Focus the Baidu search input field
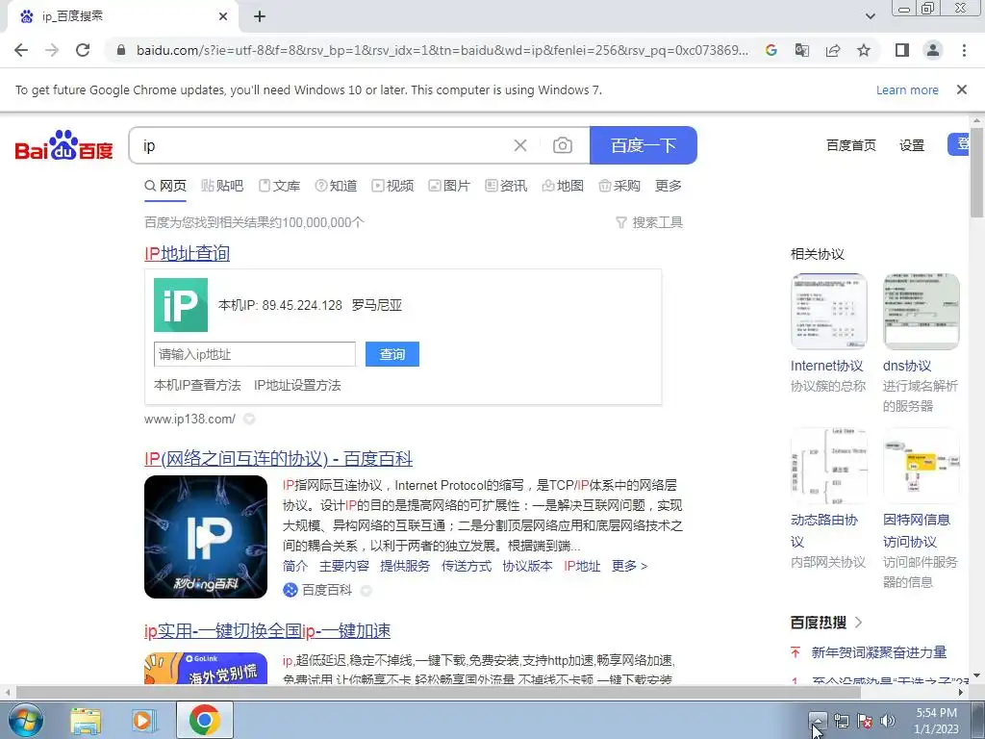The width and height of the screenshot is (985, 739). coord(320,146)
